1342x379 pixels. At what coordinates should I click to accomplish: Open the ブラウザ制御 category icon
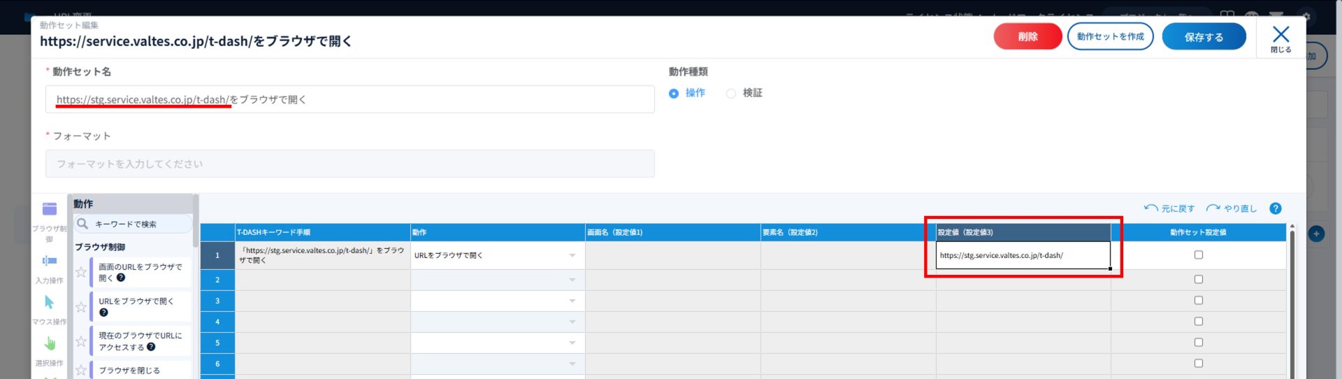pyautogui.click(x=50, y=209)
